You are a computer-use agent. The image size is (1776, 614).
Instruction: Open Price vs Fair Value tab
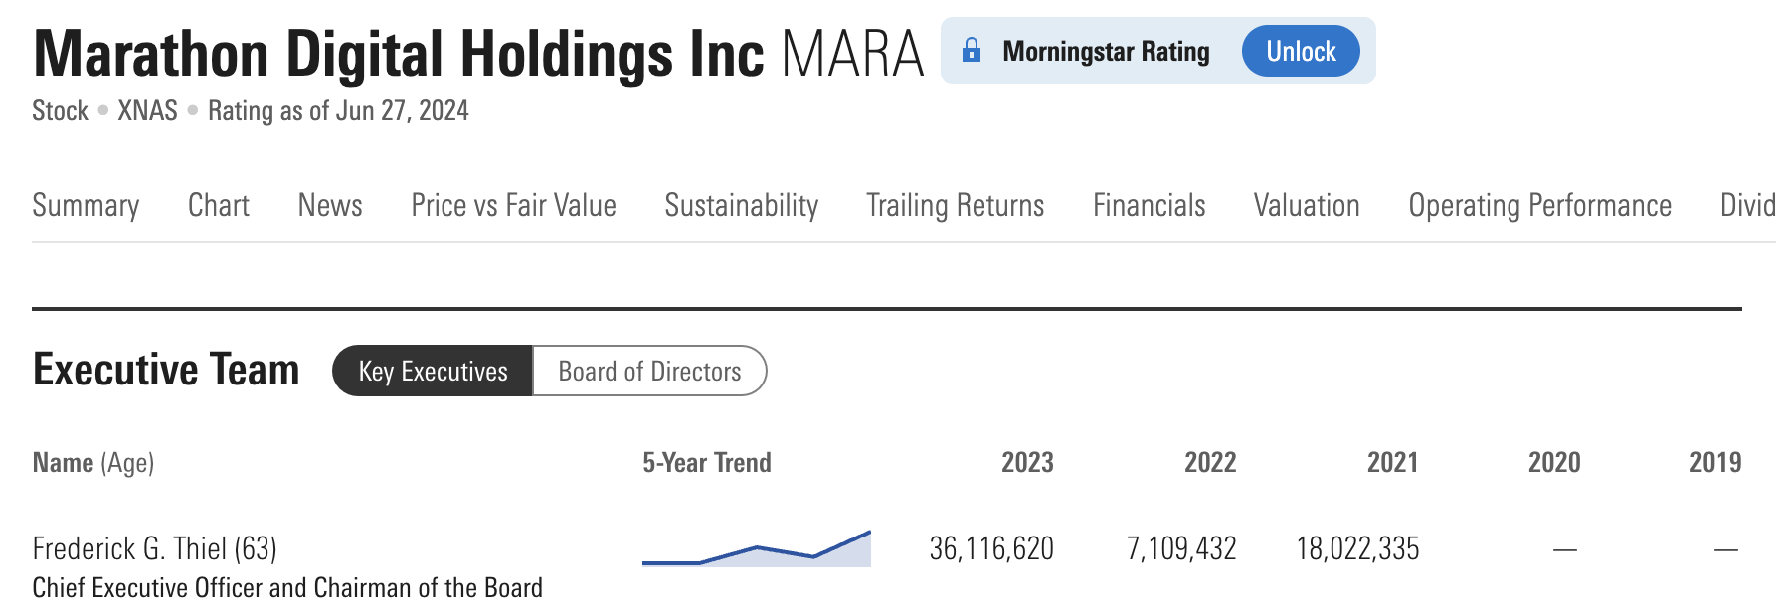513,206
